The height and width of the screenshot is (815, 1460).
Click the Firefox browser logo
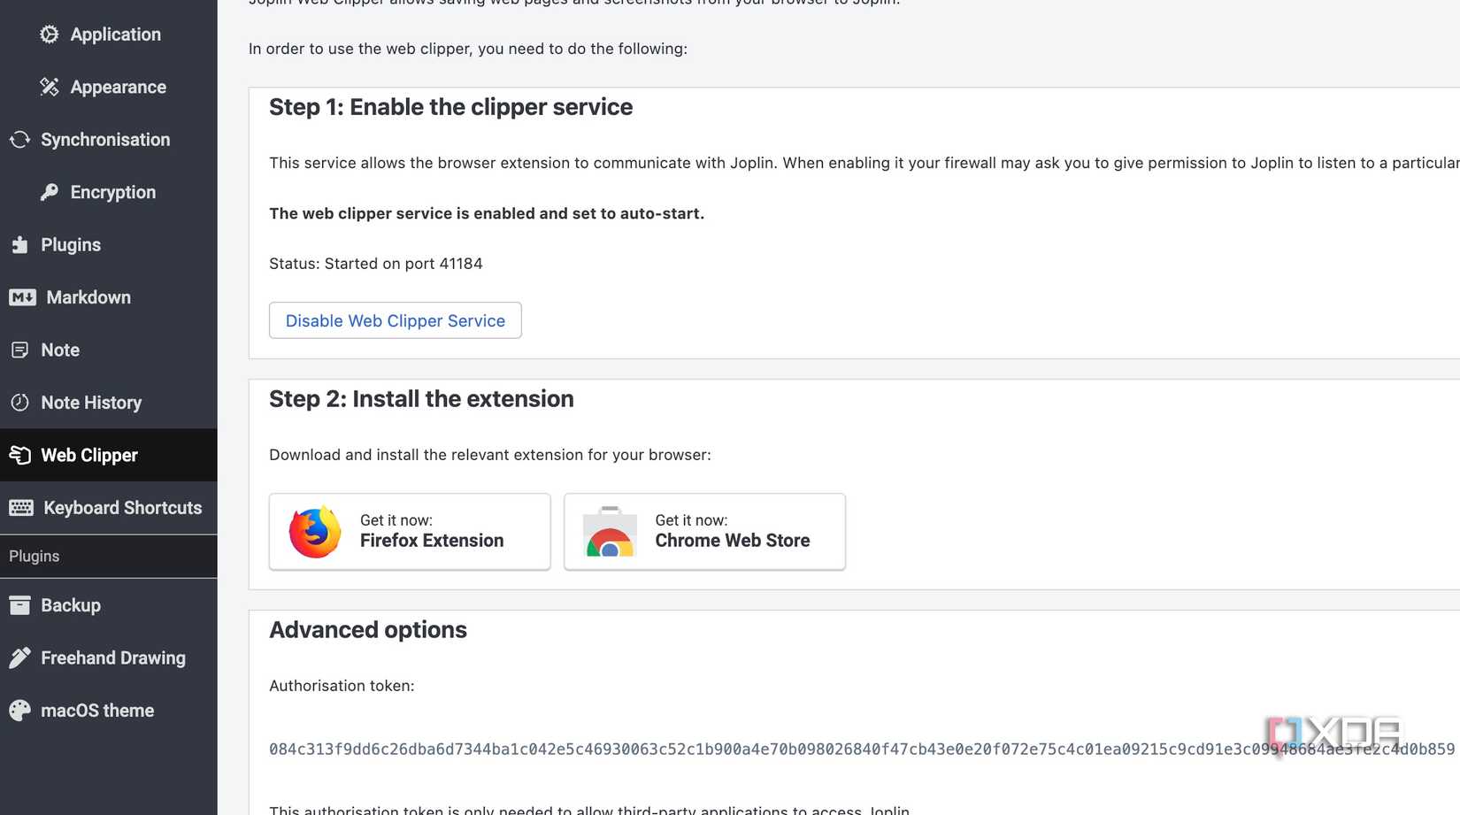(x=313, y=532)
